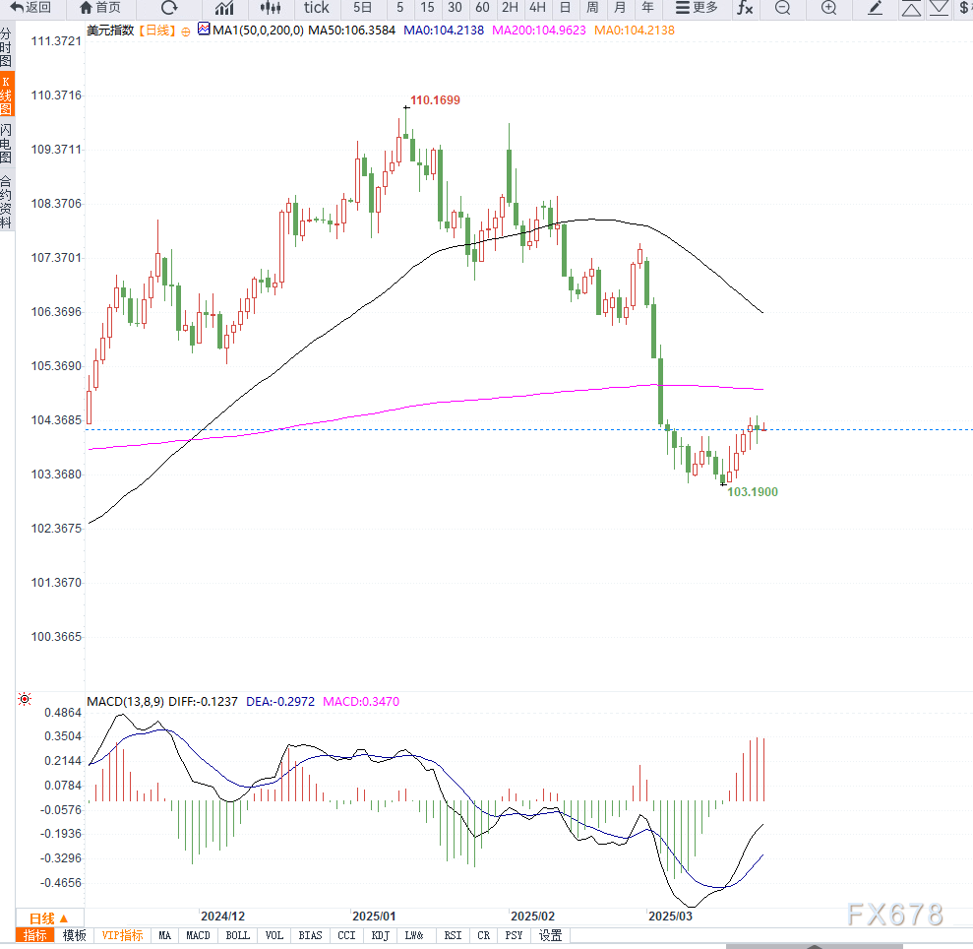
Task: Click the home 首页 icon
Action: pos(100,8)
